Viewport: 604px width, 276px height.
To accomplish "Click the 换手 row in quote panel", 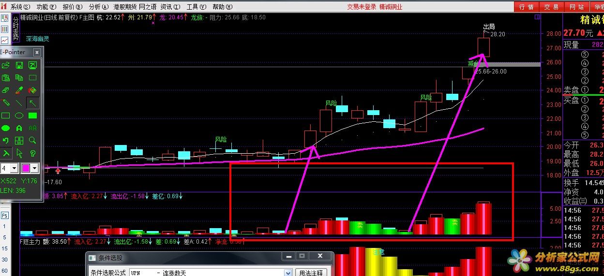I will pos(584,182).
